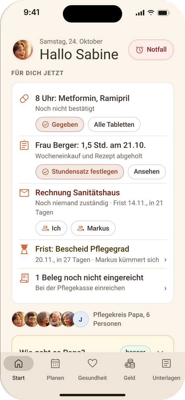Image resolution: width=185 pixels, height=400 pixels.
Task: Assign invoice to Ich
Action: point(51,228)
